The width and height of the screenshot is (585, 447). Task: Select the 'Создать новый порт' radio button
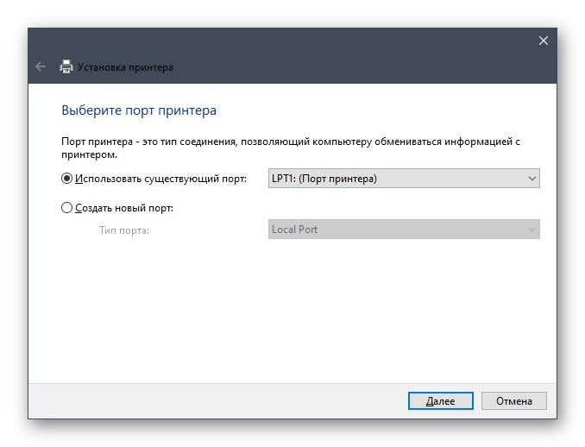tap(67, 208)
